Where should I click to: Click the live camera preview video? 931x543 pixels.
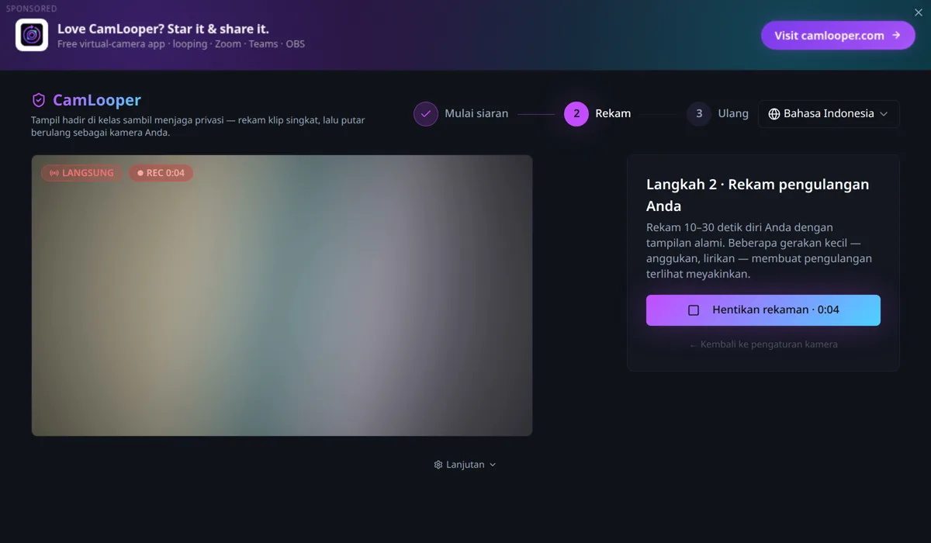pyautogui.click(x=282, y=296)
